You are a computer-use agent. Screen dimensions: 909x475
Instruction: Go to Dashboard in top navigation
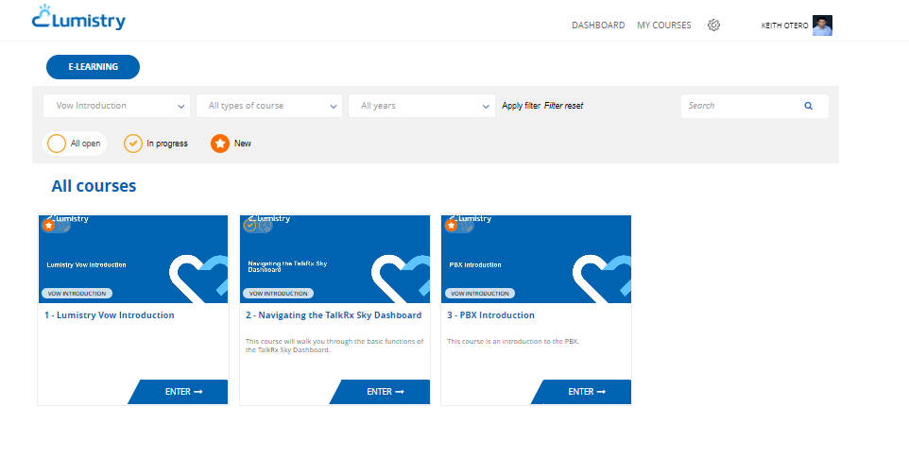tap(598, 25)
